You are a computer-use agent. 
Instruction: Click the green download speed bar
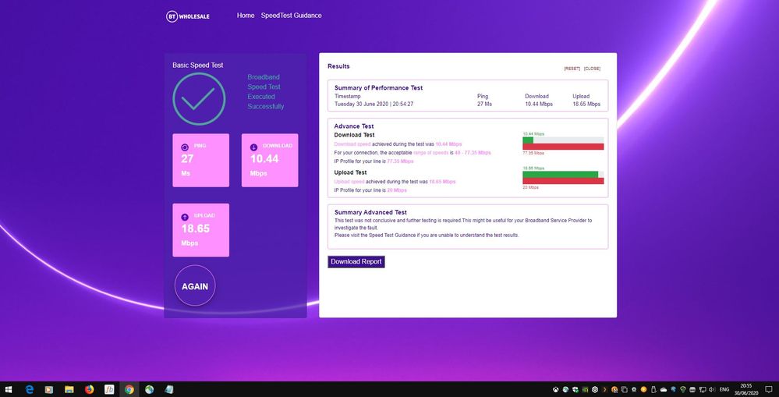click(528, 140)
